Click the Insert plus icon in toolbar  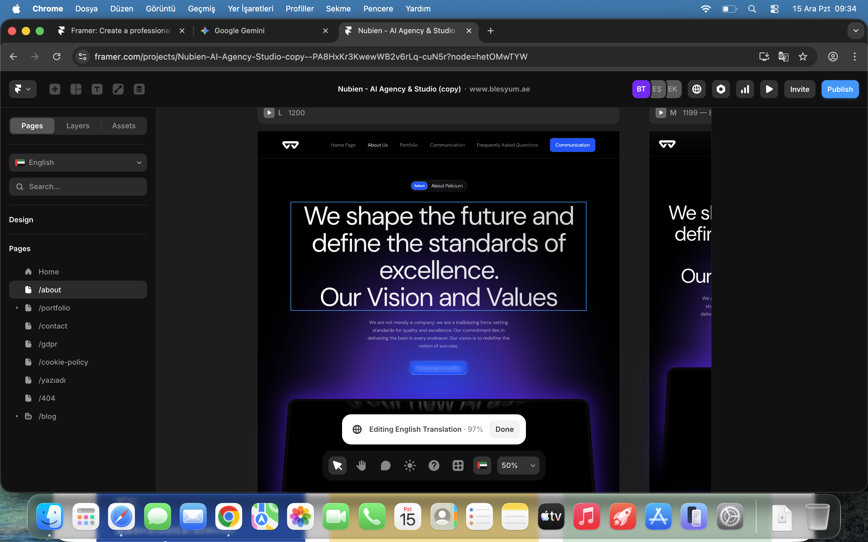click(x=55, y=89)
